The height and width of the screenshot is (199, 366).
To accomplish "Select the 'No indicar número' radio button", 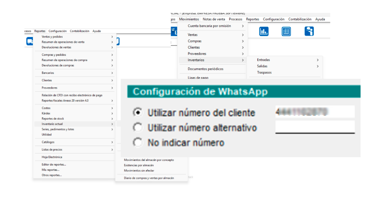I will [x=138, y=142].
